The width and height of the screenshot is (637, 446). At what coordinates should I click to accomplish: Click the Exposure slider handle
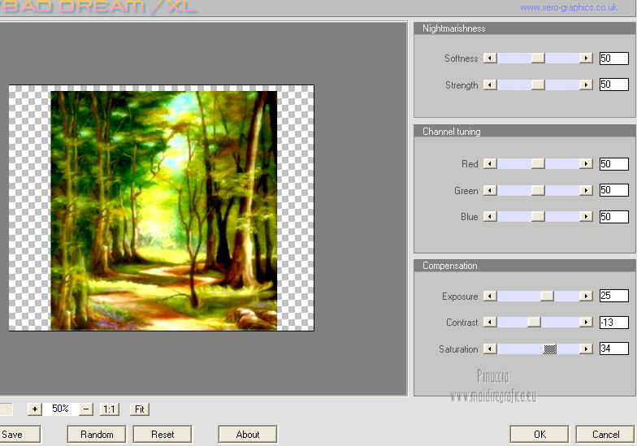tap(547, 296)
